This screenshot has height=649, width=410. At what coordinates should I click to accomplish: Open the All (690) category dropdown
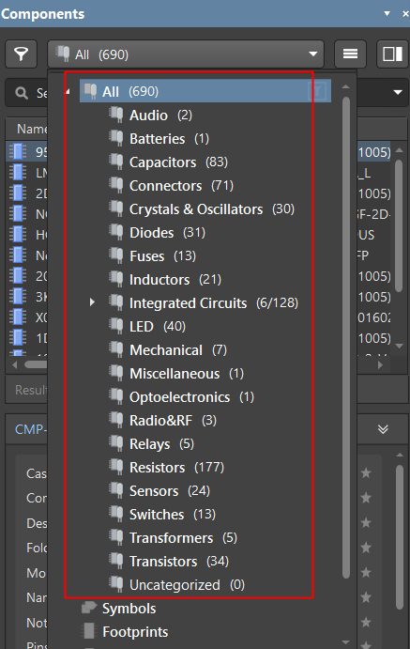[x=186, y=54]
